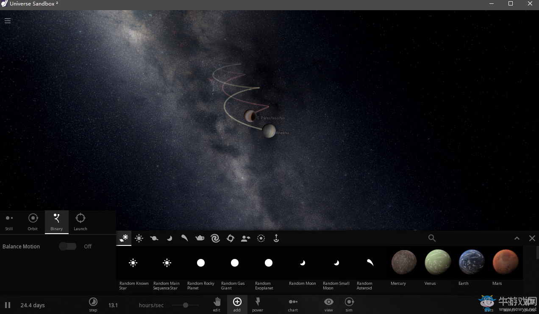Click the search magnifier icon
Screen dimensions: 539x314
tap(432, 238)
